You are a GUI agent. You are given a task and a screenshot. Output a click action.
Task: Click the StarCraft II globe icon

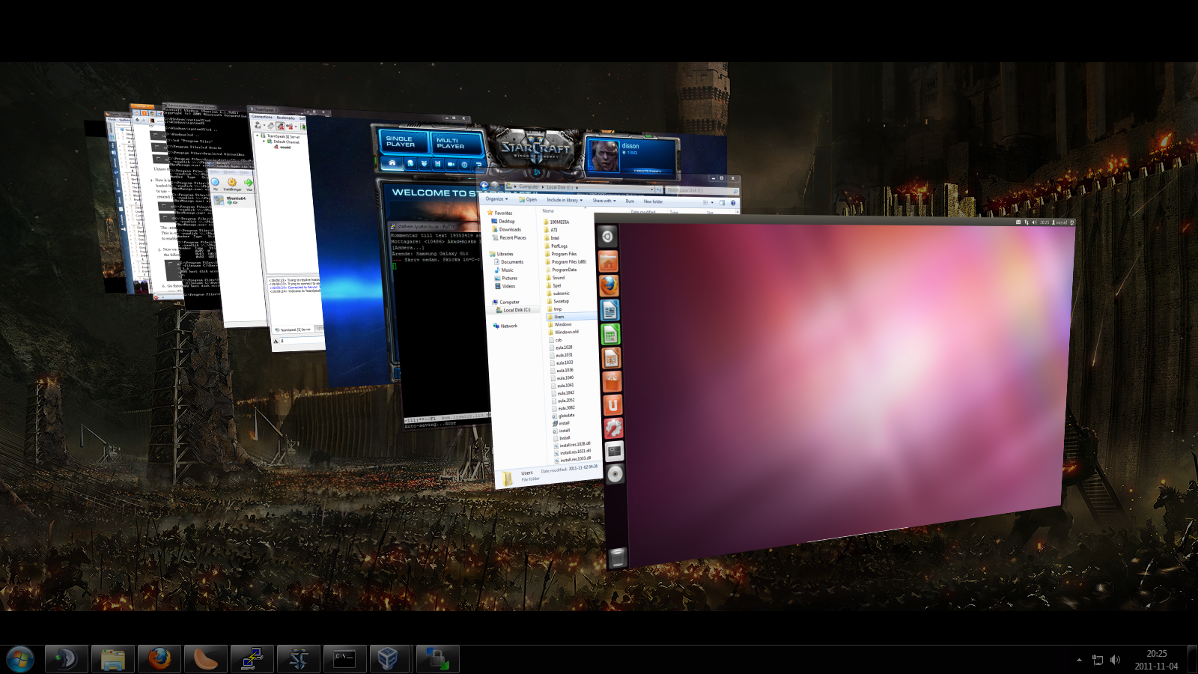[464, 165]
